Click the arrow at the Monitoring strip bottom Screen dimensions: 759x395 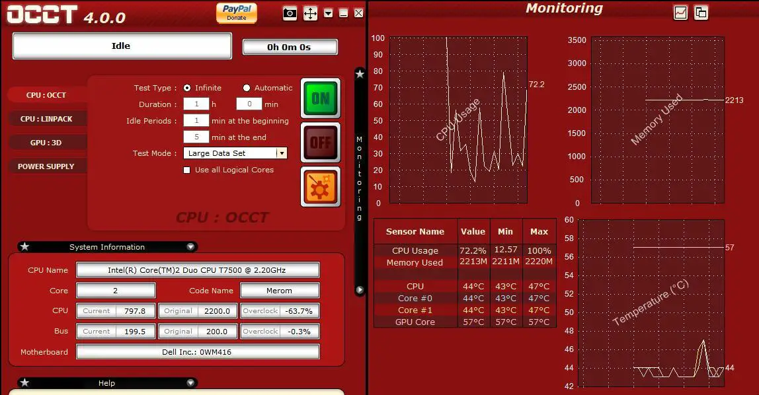[x=360, y=290]
